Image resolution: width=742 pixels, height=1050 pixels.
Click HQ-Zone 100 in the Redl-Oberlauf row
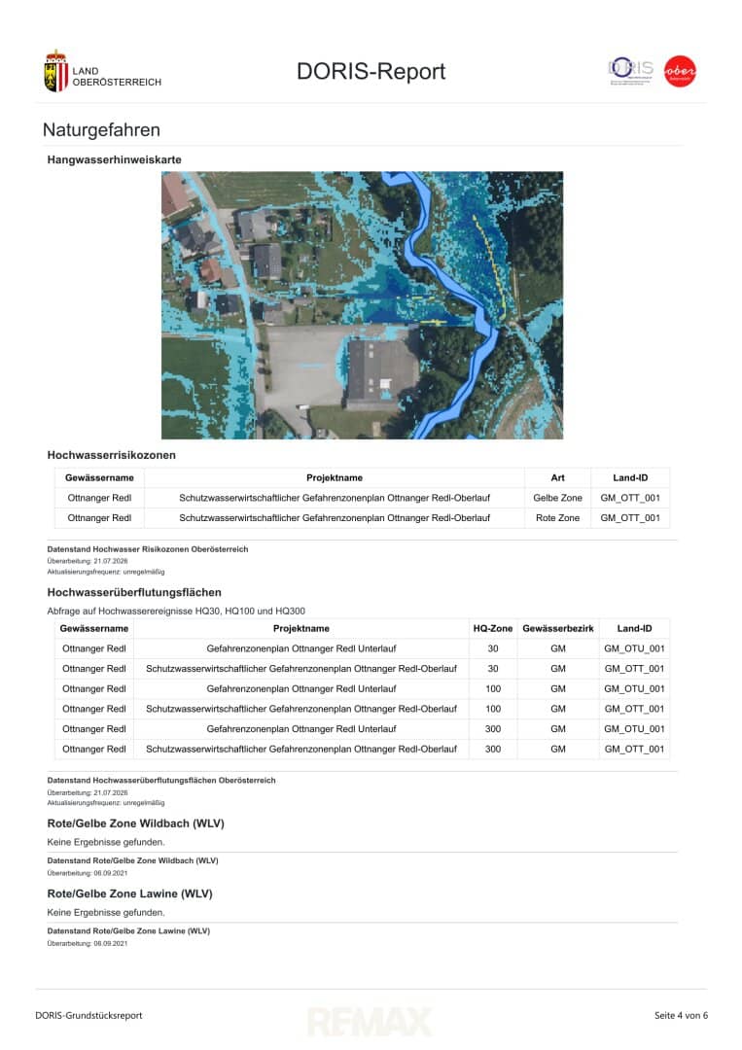(x=493, y=709)
